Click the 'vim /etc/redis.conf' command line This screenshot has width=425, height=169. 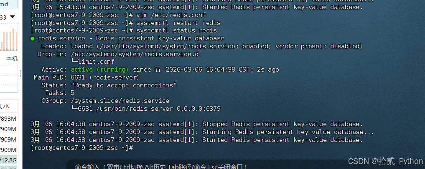[x=171, y=15]
